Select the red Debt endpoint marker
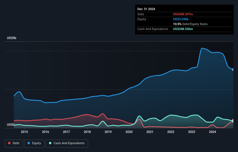 click(233, 120)
